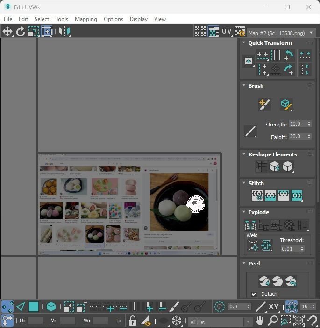
Task: Collapse the Reshape Elements rollout
Action: [x=244, y=154]
